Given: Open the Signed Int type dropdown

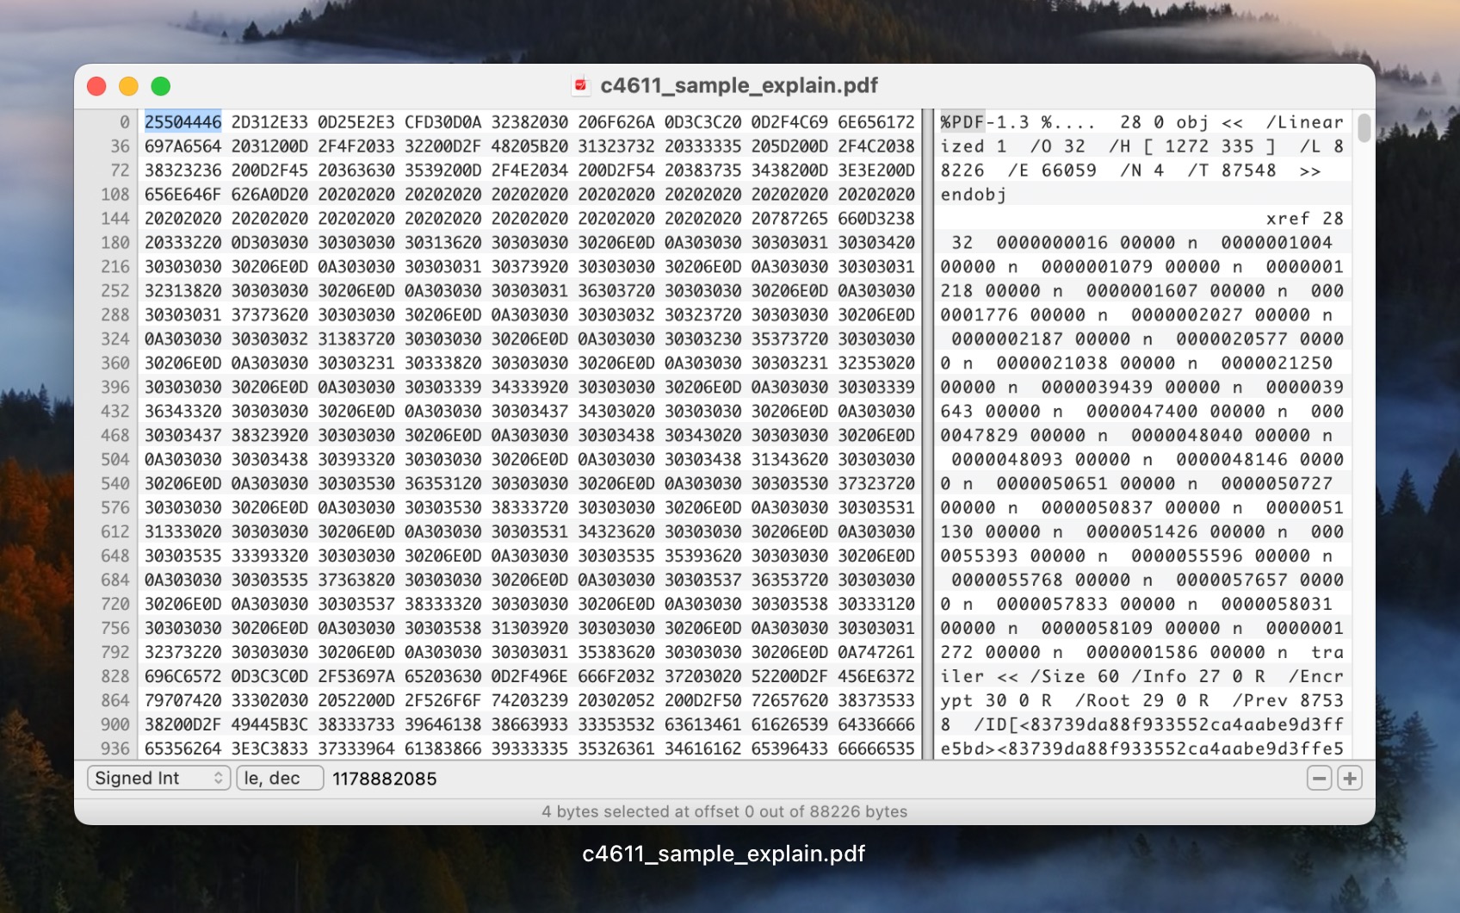Looking at the screenshot, I should [158, 779].
